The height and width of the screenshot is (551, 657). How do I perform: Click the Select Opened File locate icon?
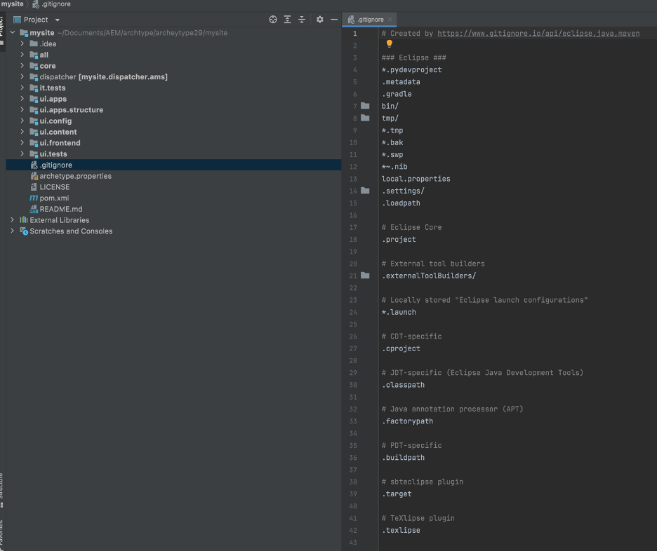coord(273,20)
